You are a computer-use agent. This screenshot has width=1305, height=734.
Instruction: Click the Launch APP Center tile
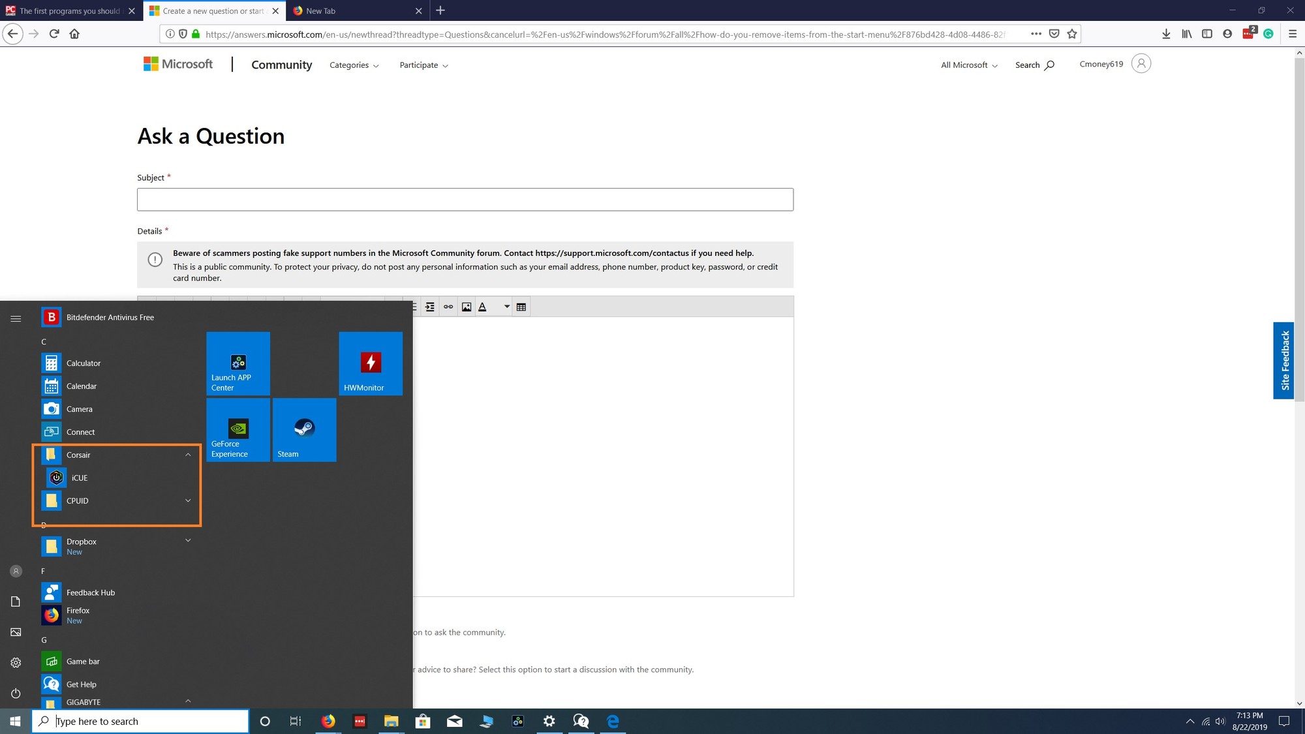(238, 363)
